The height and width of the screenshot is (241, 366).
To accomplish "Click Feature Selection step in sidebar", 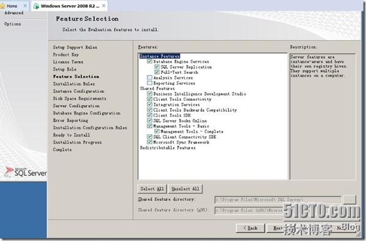I will [76, 76].
